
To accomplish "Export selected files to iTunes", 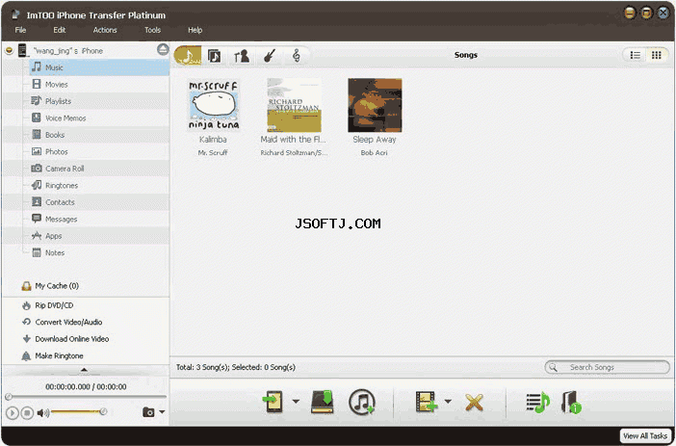I will coord(362,402).
